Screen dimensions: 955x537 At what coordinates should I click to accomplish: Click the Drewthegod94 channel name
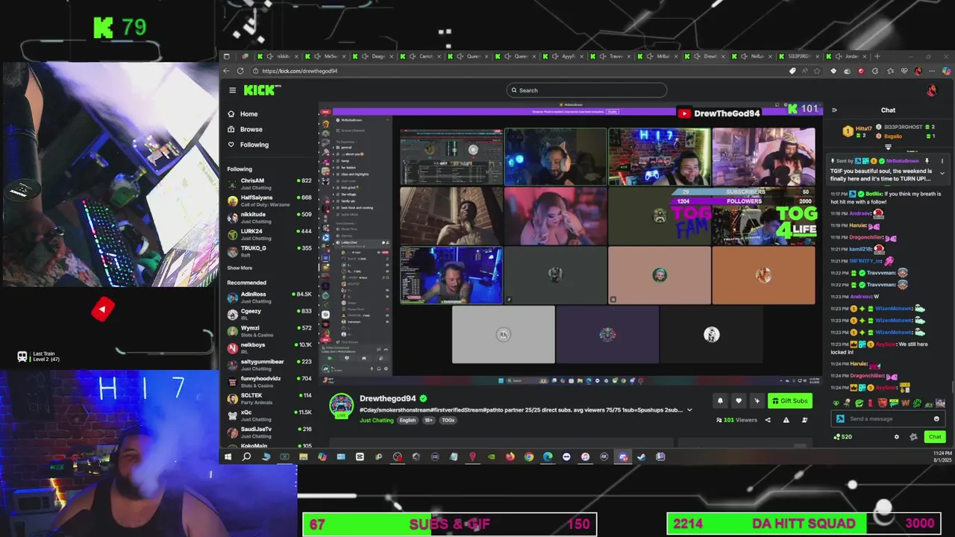click(387, 398)
